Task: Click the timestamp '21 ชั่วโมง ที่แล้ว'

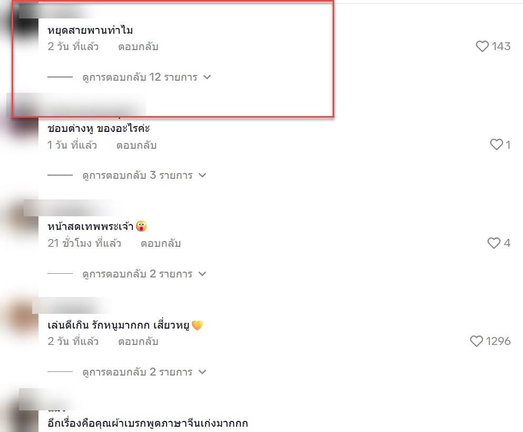Action: click(84, 243)
